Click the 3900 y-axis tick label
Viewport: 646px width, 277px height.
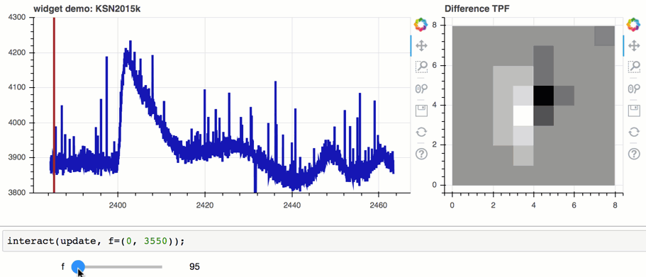tap(17, 158)
